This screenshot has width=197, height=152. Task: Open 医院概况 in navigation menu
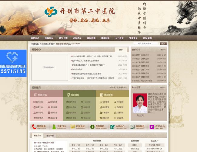tap(49, 38)
